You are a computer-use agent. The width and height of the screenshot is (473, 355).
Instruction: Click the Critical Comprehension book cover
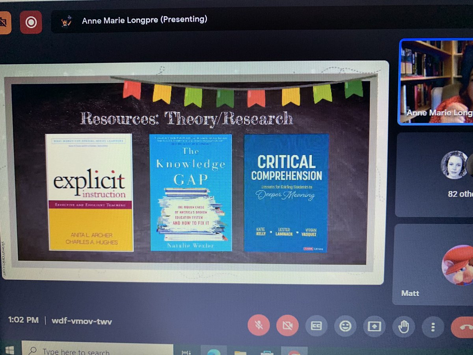pos(286,193)
